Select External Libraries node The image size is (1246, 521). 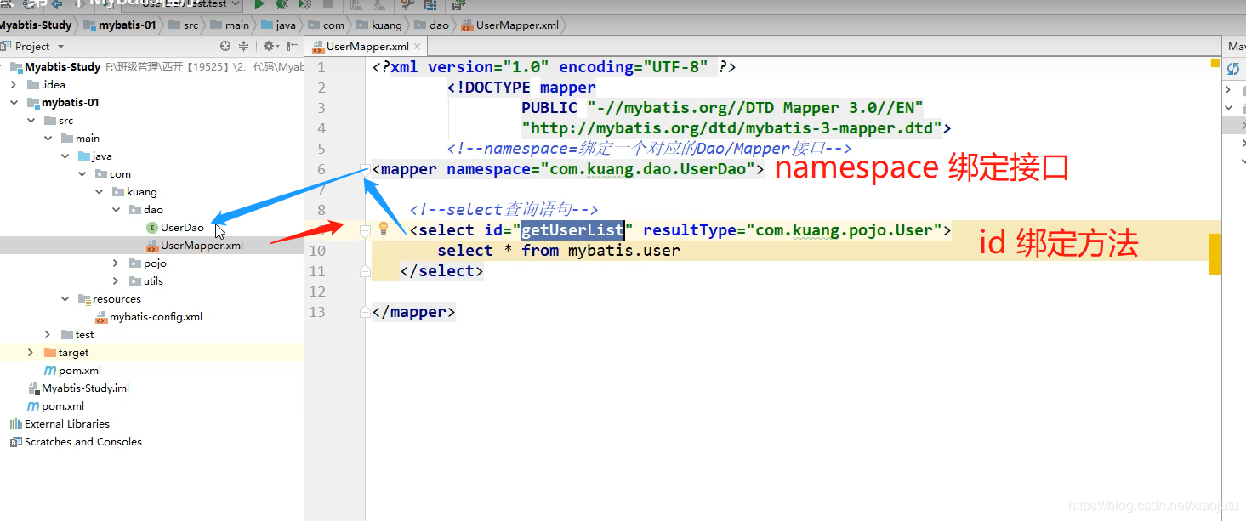point(66,423)
